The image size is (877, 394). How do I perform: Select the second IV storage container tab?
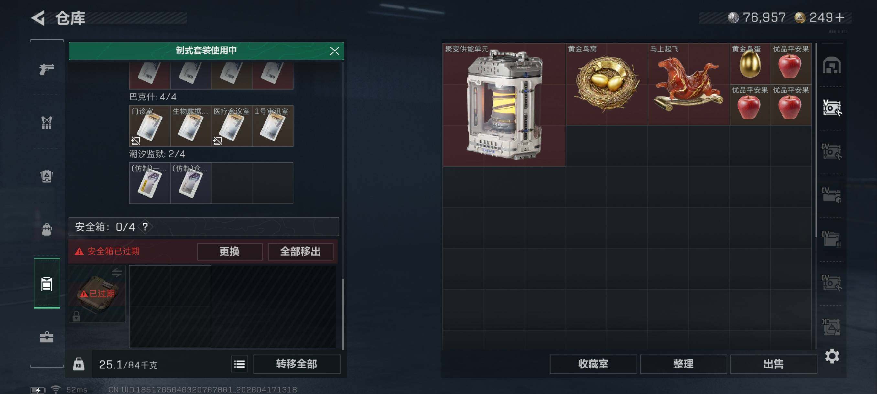(x=832, y=195)
